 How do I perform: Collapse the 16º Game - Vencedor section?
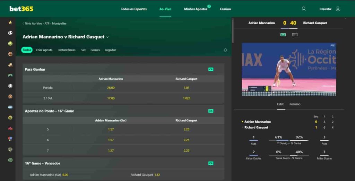pyautogui.click(x=123, y=163)
